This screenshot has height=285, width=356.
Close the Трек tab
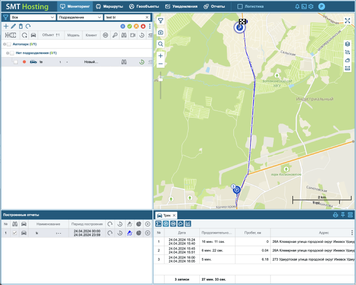pos(174,215)
